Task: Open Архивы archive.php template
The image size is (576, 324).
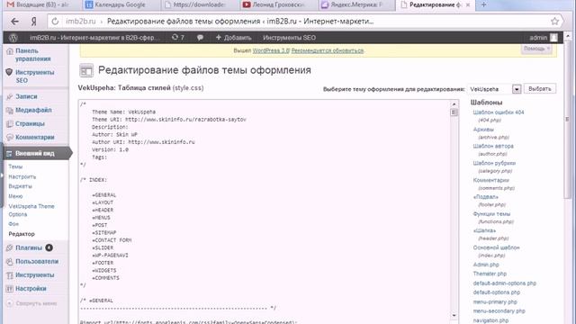Action: (x=483, y=130)
